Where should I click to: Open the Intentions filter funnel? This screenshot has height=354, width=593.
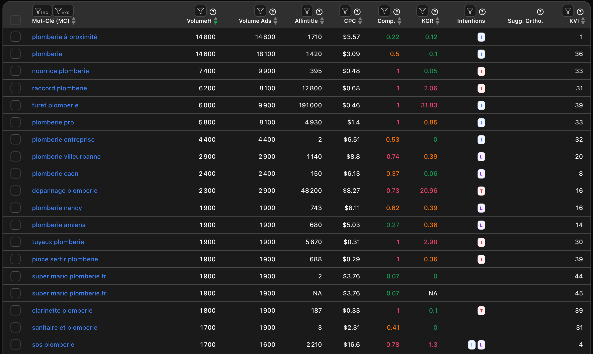tap(470, 11)
